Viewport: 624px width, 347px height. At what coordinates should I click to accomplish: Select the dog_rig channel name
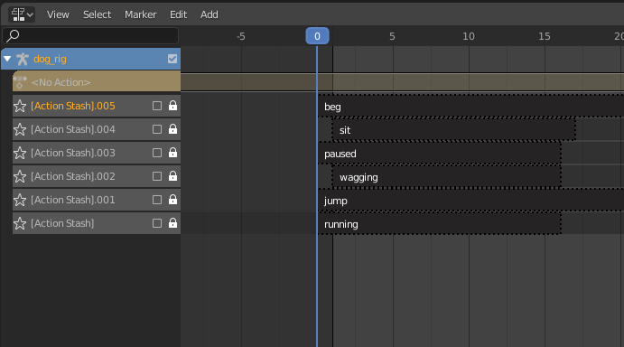click(51, 59)
